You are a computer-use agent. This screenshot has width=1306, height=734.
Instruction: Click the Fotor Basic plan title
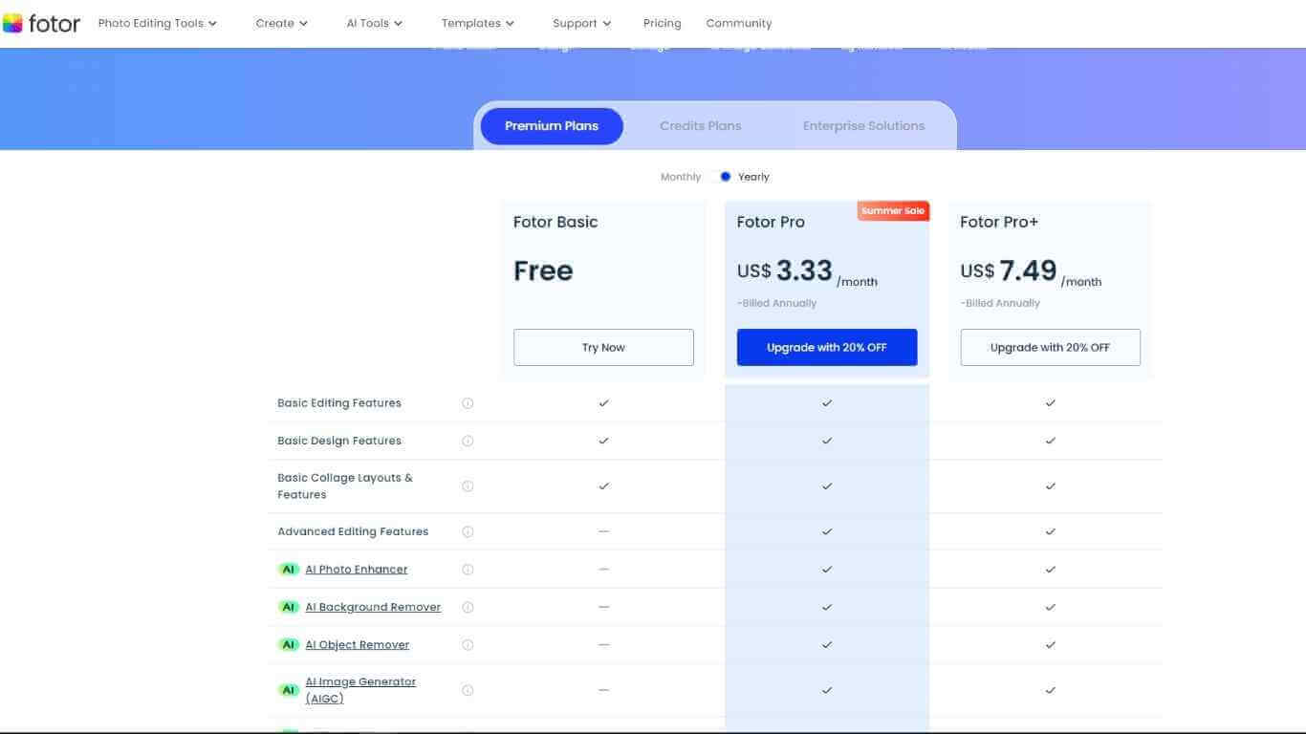coord(555,222)
